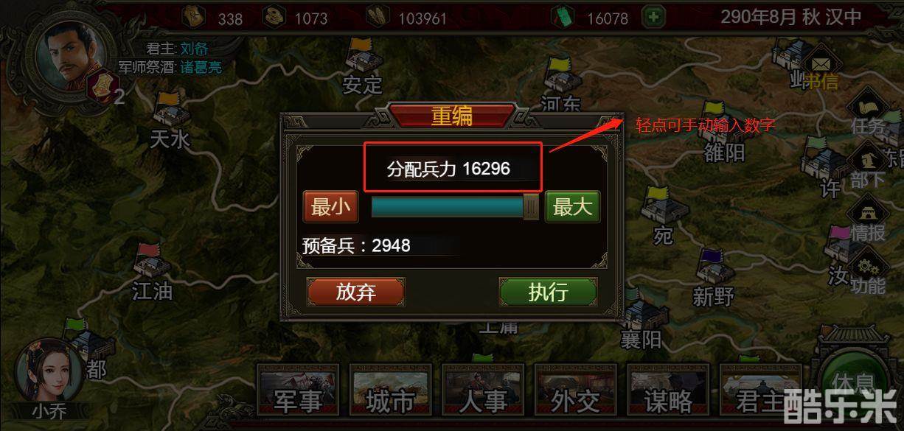Click the 最小 minimum troops button

pos(330,207)
